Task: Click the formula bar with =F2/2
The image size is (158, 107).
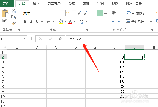Action: click(x=112, y=39)
